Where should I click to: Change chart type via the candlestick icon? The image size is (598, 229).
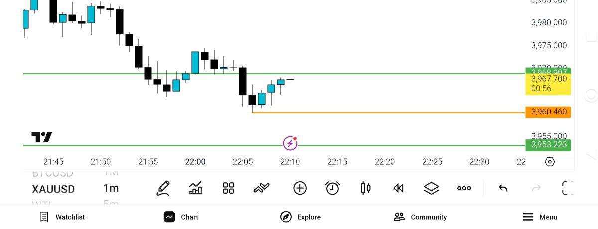[x=366, y=188]
